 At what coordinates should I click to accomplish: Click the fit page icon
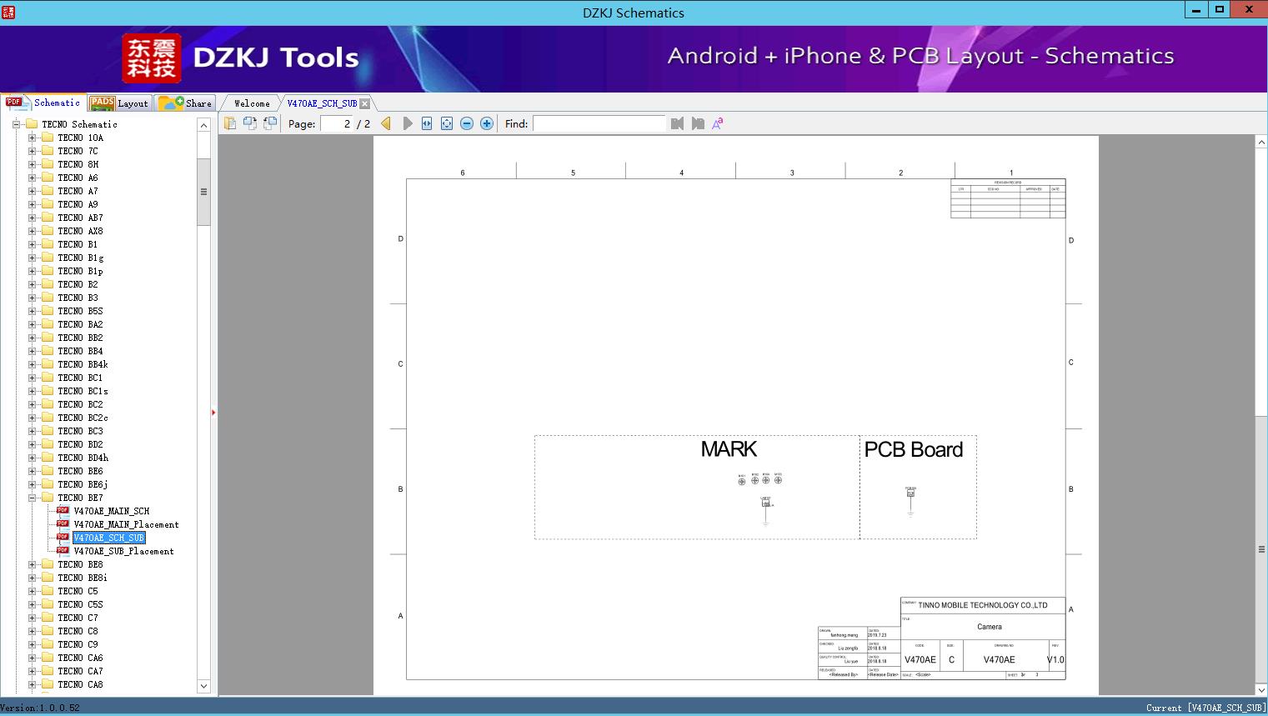click(x=447, y=123)
